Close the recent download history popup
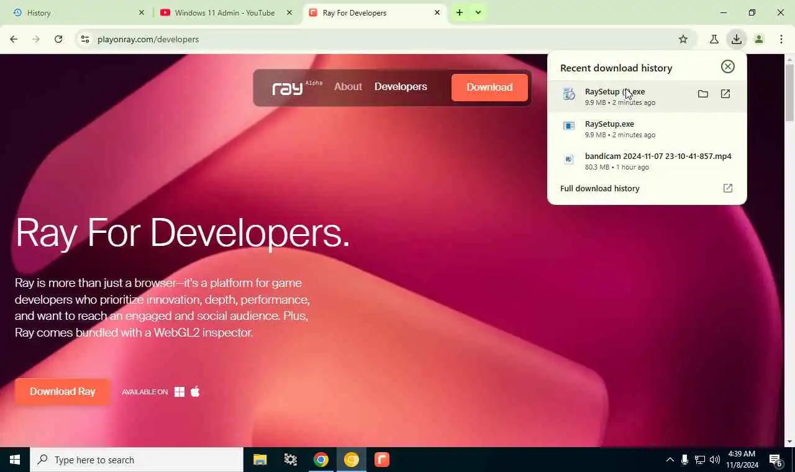 pos(728,67)
